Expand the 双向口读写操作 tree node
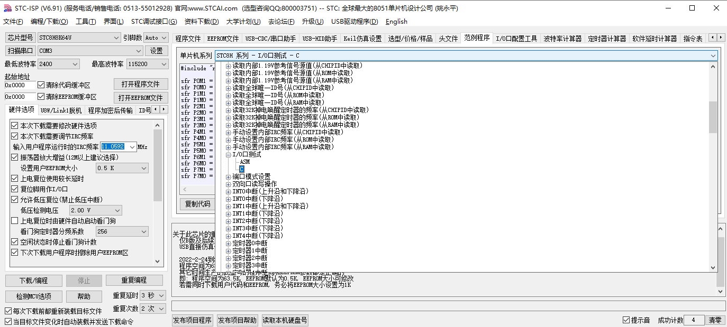The width and height of the screenshot is (727, 327). pyautogui.click(x=229, y=184)
